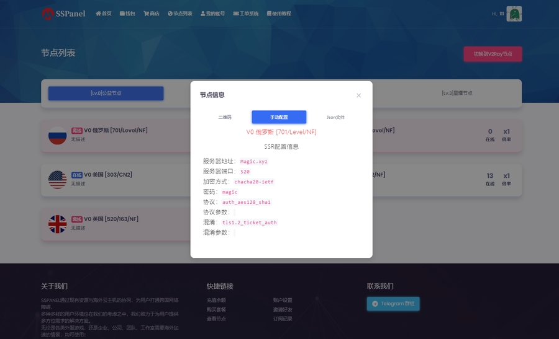
Task: Switch to the 二维码 tab
Action: (224, 117)
